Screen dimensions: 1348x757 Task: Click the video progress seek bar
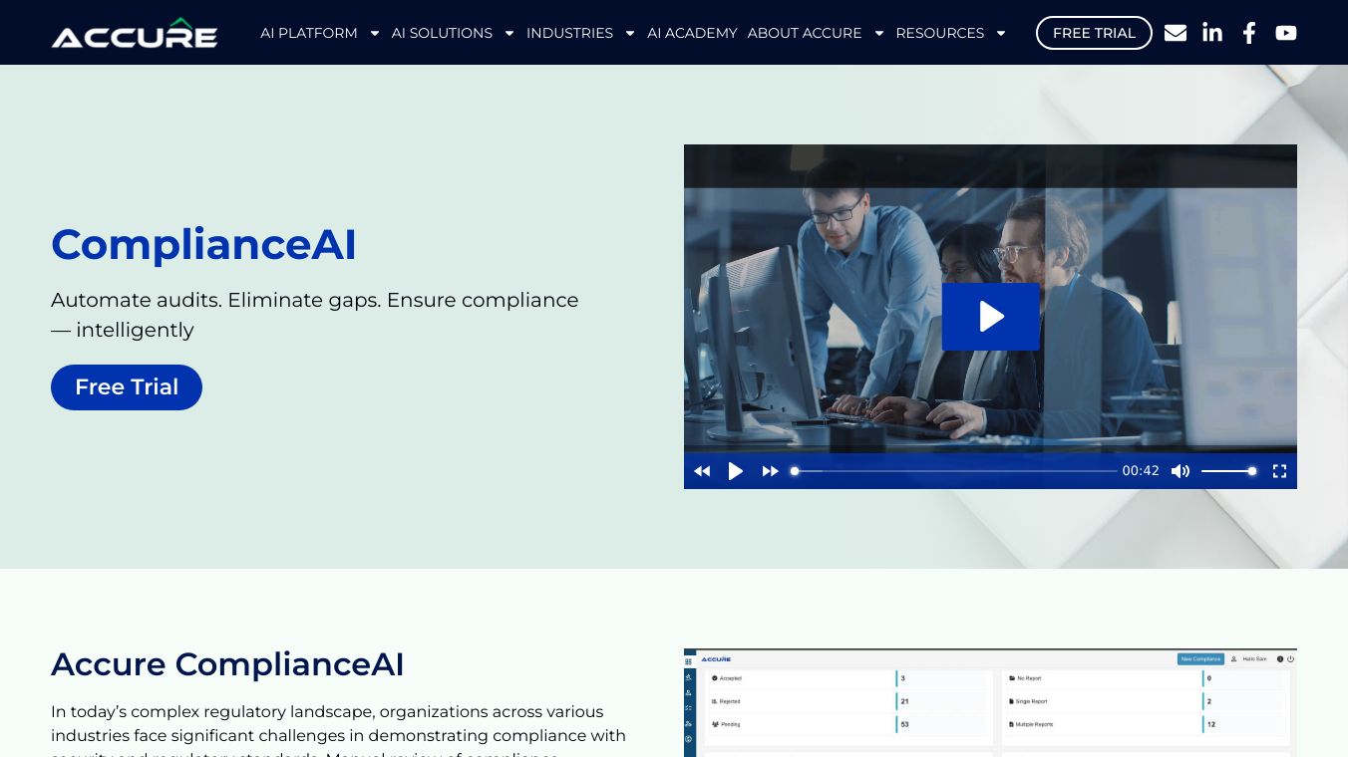955,471
